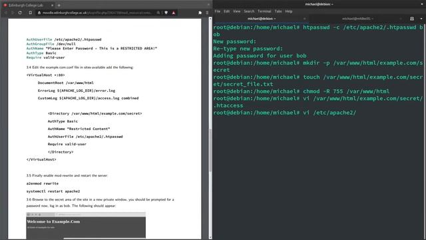Click 'systemctl restart apache2' command text
The width and height of the screenshot is (426, 240).
point(53,191)
